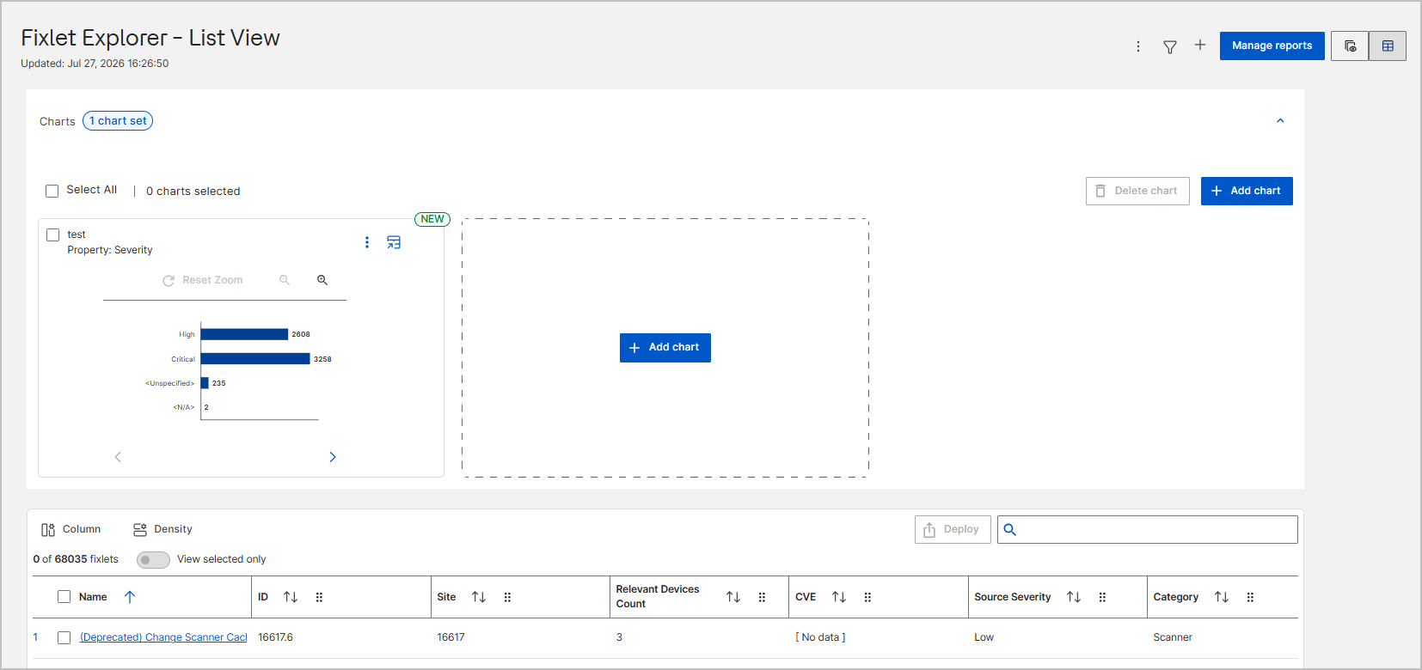Screen dimensions: 1422x670
Task: Open the filter funnel icon
Action: 1170,47
